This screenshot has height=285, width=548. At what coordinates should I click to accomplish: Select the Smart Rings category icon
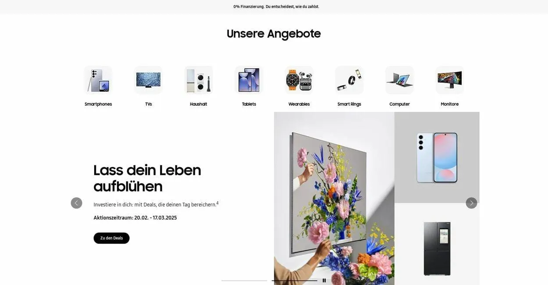(349, 80)
